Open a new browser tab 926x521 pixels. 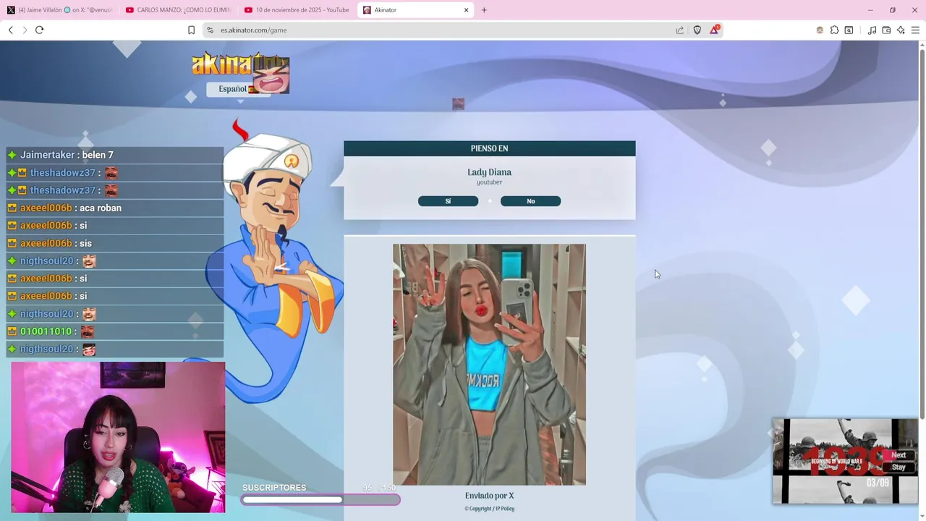[484, 10]
